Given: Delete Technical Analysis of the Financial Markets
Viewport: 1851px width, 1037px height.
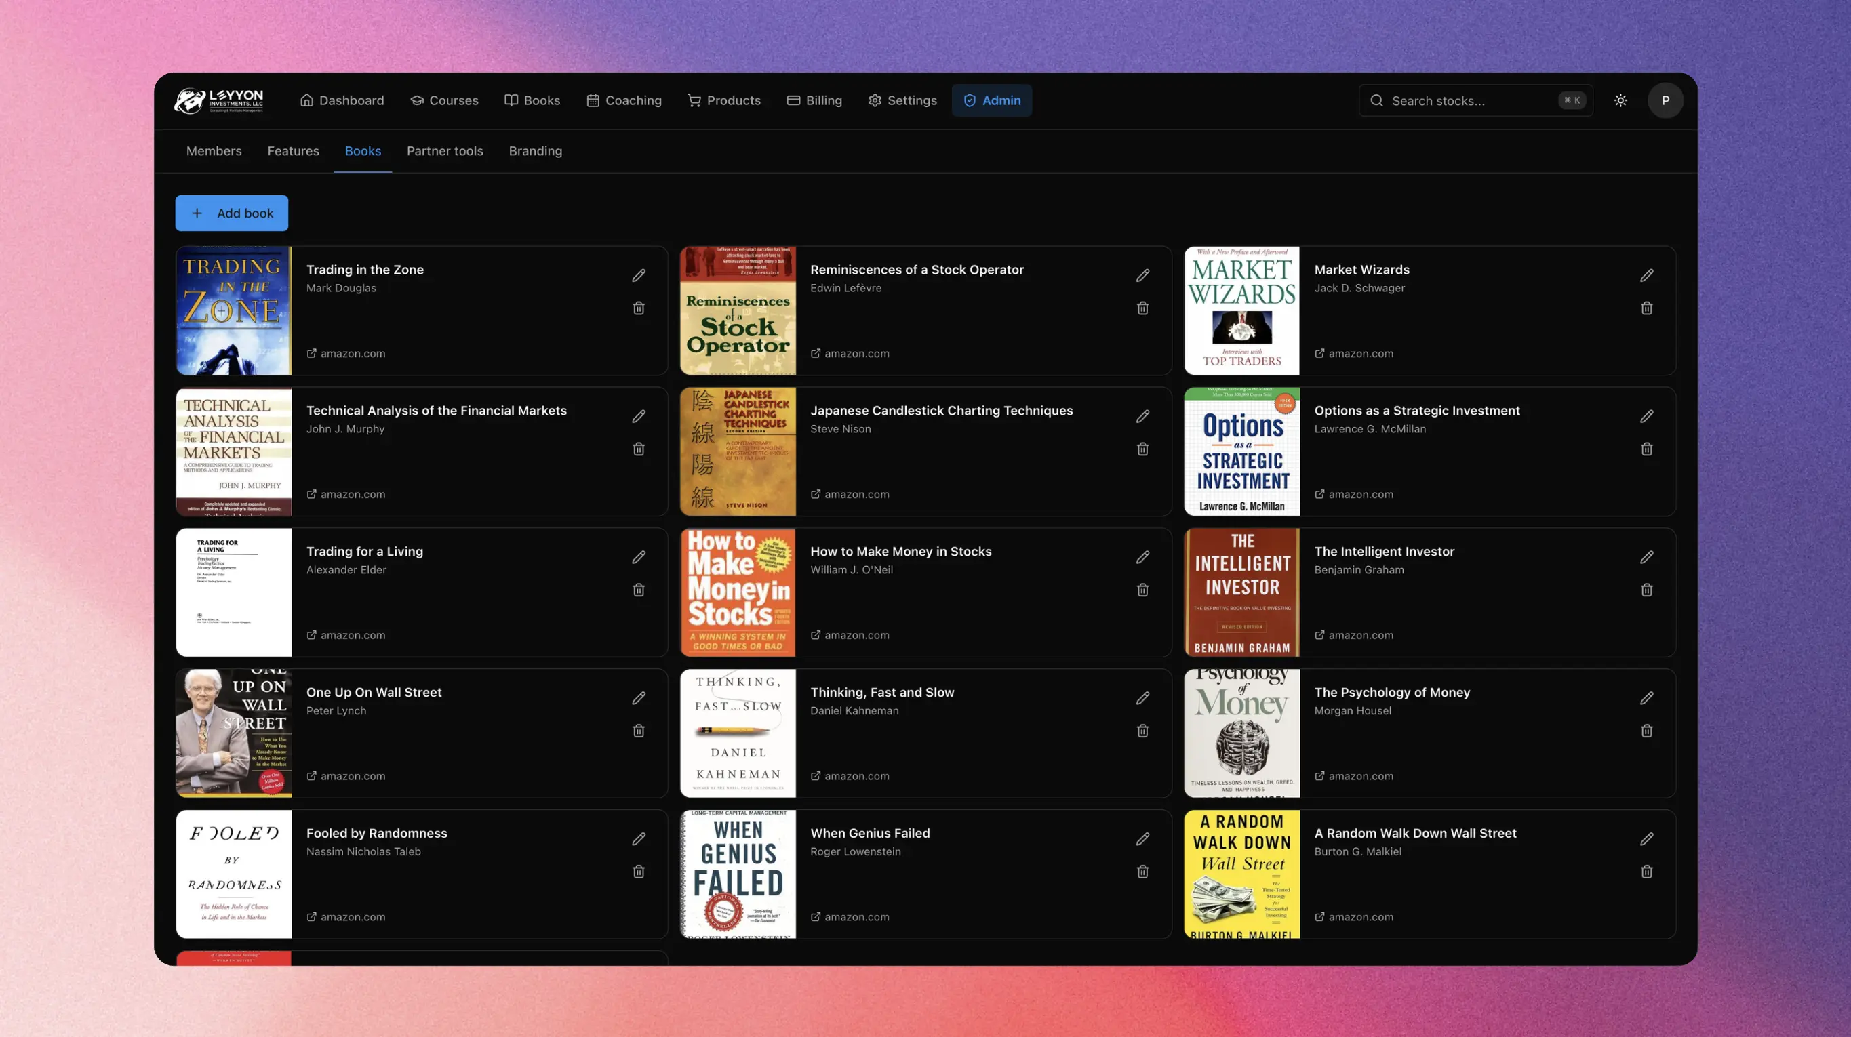Looking at the screenshot, I should 639,449.
